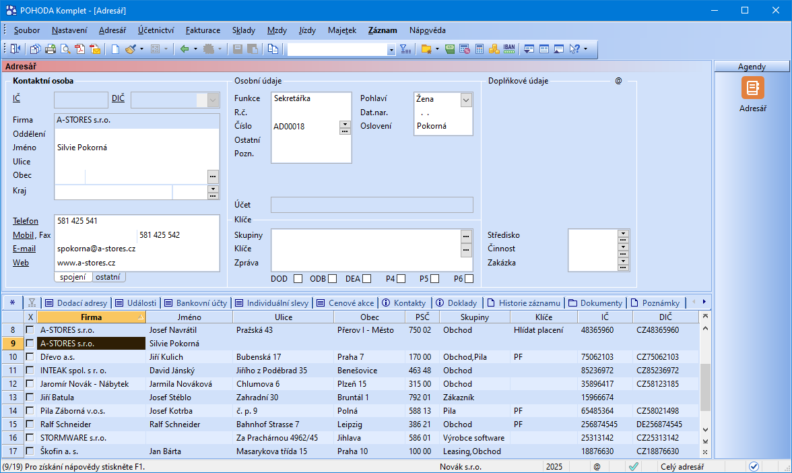Screen dimensions: 792x473
Task: Click the new blank record icon
Action: [116, 49]
